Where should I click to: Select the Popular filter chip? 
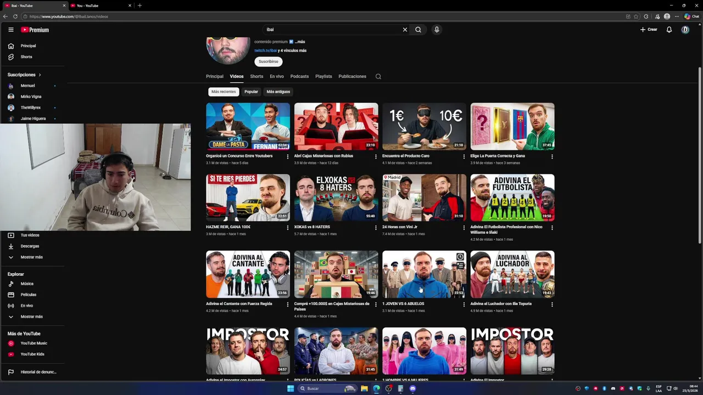251,92
